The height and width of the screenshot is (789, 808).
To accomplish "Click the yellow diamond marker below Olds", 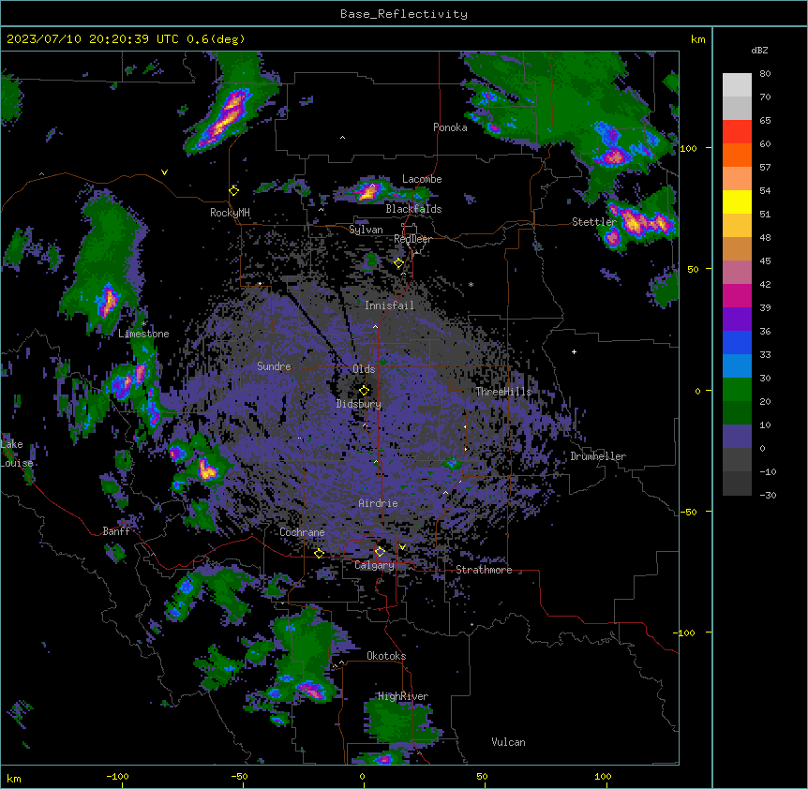I will pos(364,390).
